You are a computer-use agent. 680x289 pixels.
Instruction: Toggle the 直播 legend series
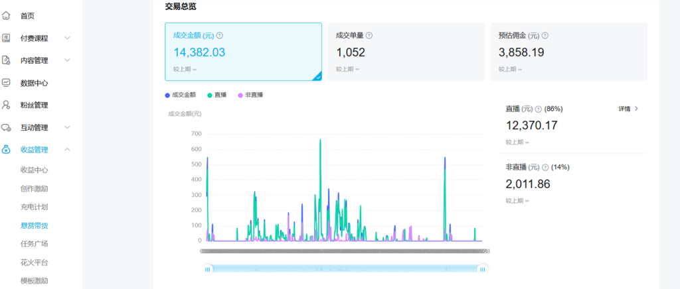point(217,95)
